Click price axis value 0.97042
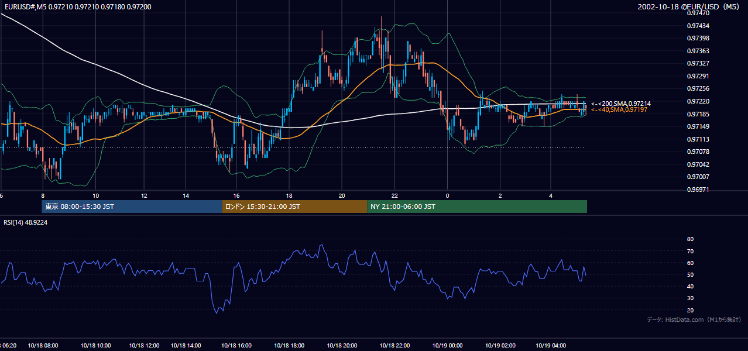The image size is (748, 351). coord(698,164)
